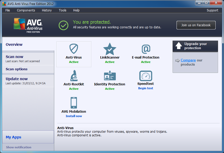The width and height of the screenshot is (224, 153).
Task: Minimize the AVG window
Action: tap(199, 3)
